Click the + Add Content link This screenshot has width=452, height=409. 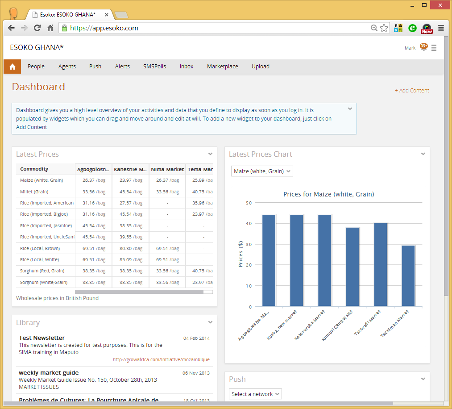pos(412,91)
